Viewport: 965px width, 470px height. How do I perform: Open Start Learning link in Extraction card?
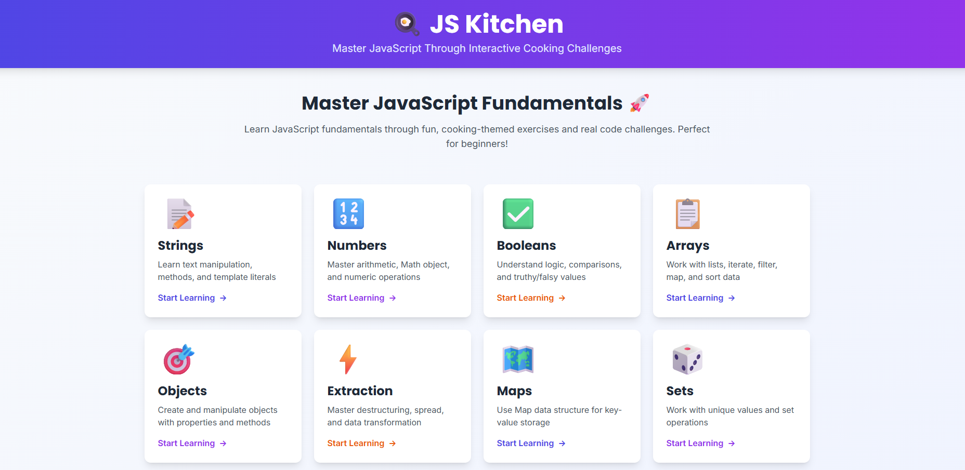tap(362, 444)
